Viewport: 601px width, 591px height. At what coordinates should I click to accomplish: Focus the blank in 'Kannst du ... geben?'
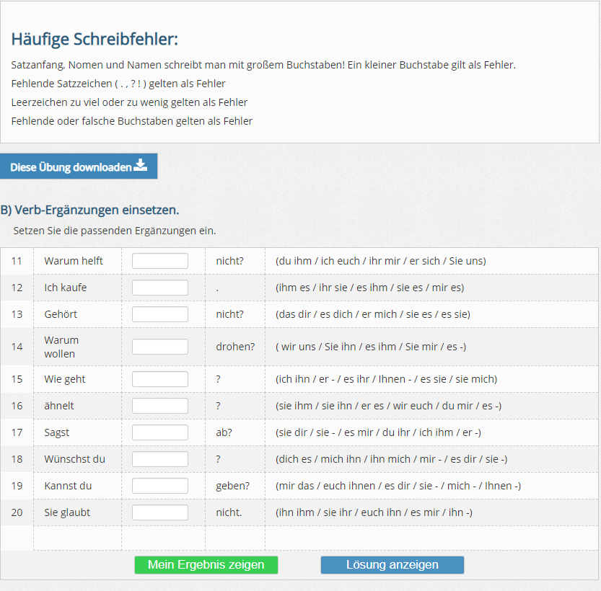(159, 486)
